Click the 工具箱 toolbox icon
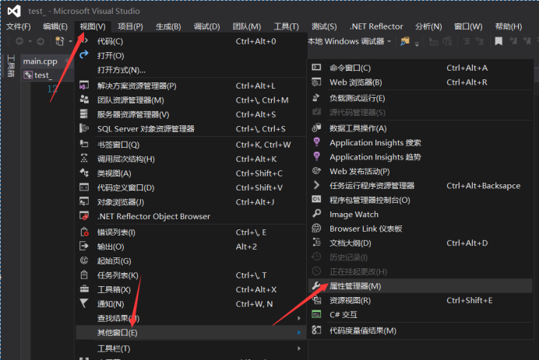 (84, 289)
